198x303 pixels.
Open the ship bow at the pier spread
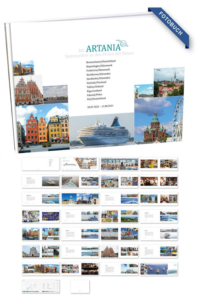pyautogui.click(x=80, y=181)
